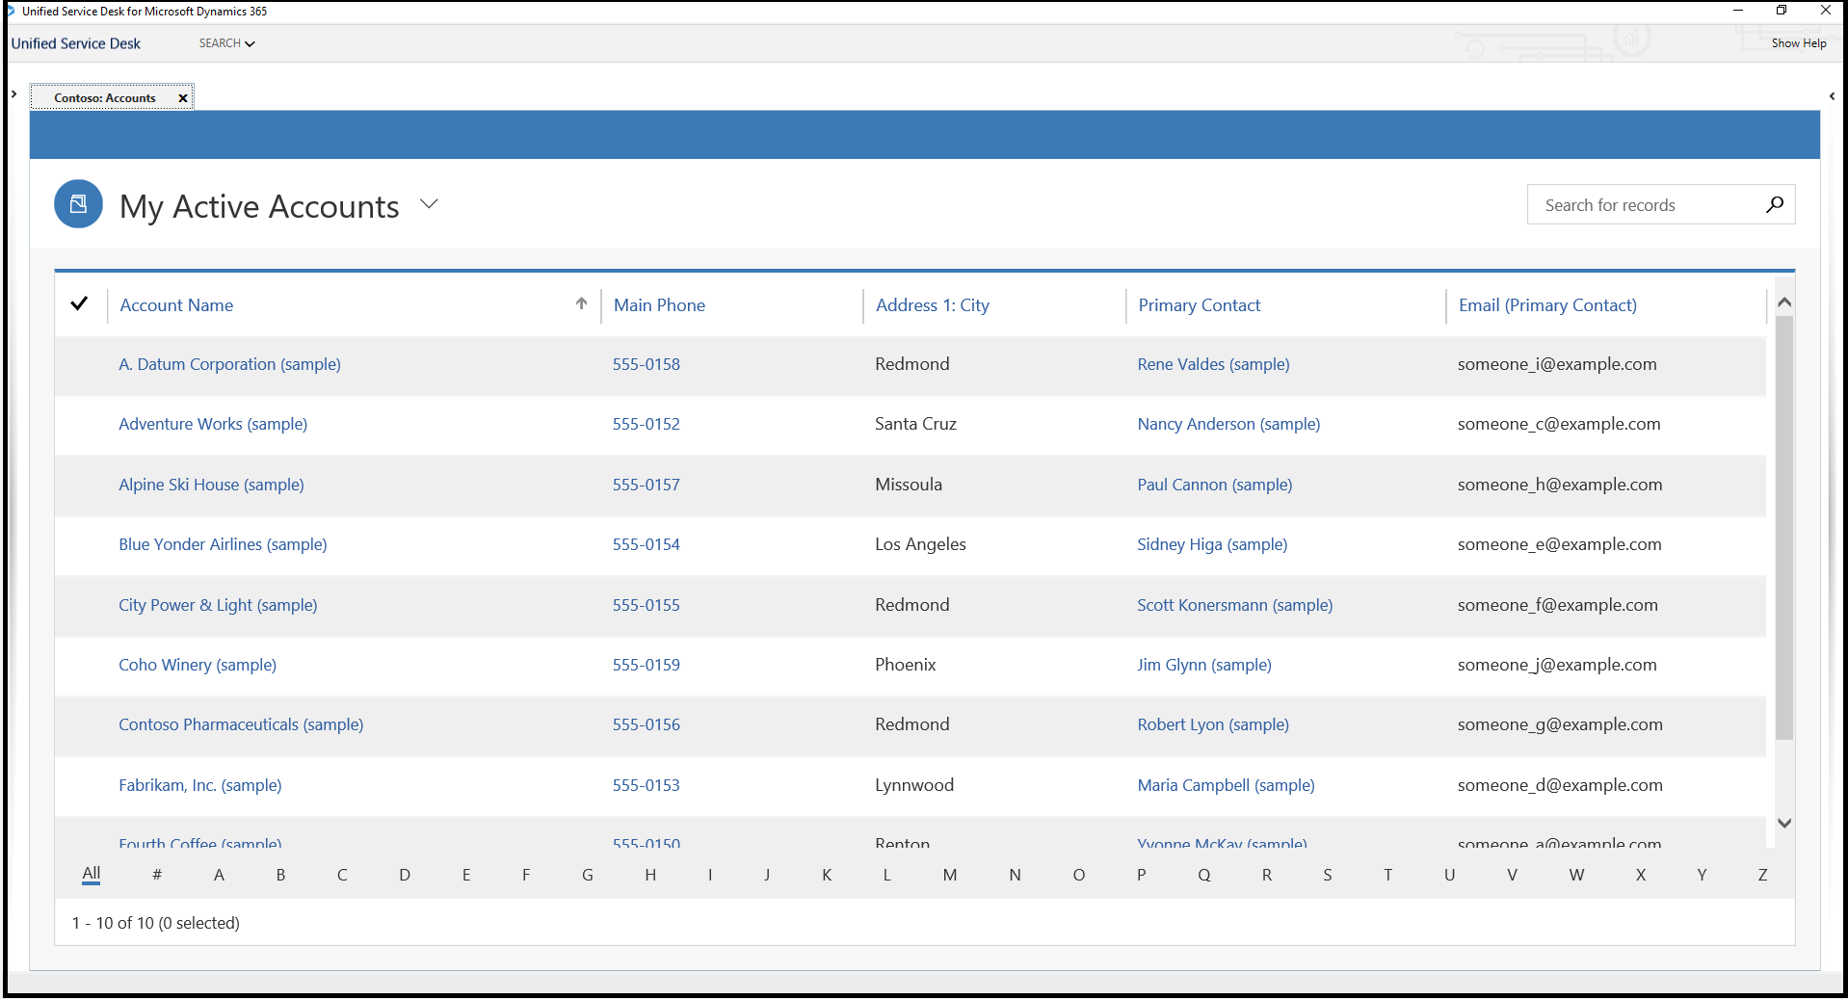Sort by Email (Primary Contact) column header
This screenshot has width=1848, height=999.
point(1547,305)
